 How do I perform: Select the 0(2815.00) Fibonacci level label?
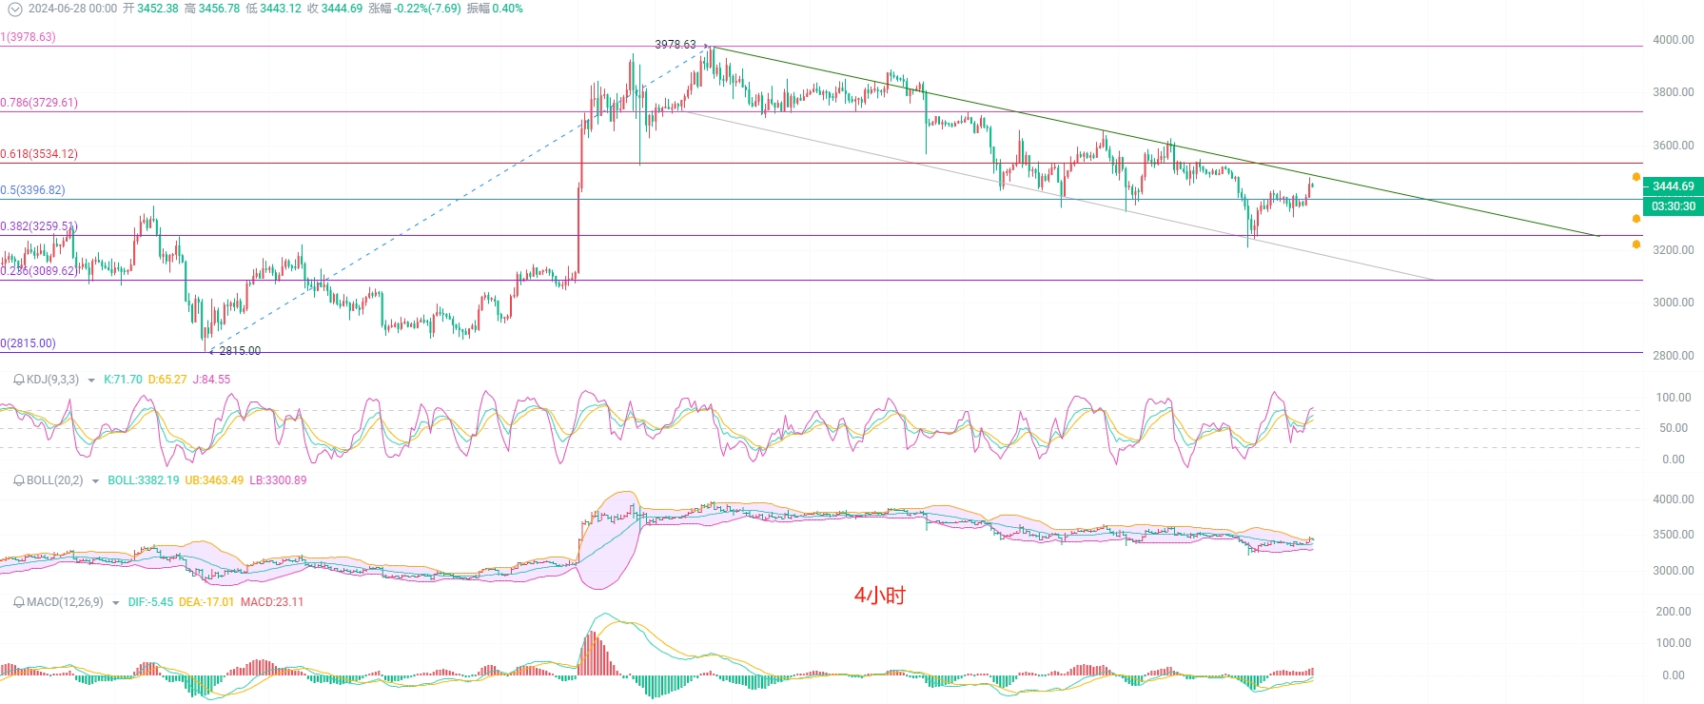coord(29,343)
